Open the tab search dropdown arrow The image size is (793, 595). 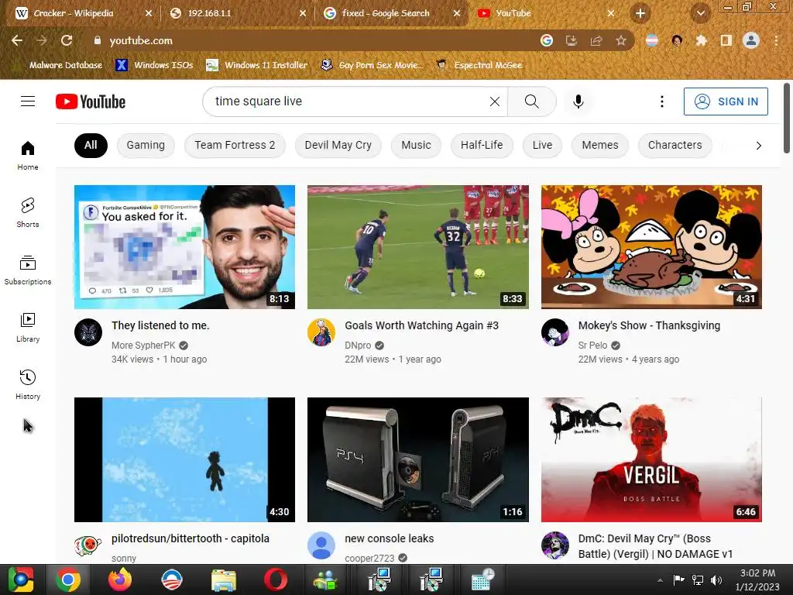point(700,13)
